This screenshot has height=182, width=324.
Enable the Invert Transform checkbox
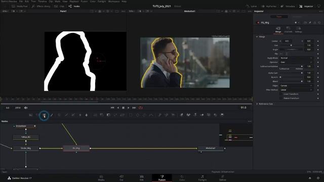click(x=281, y=94)
